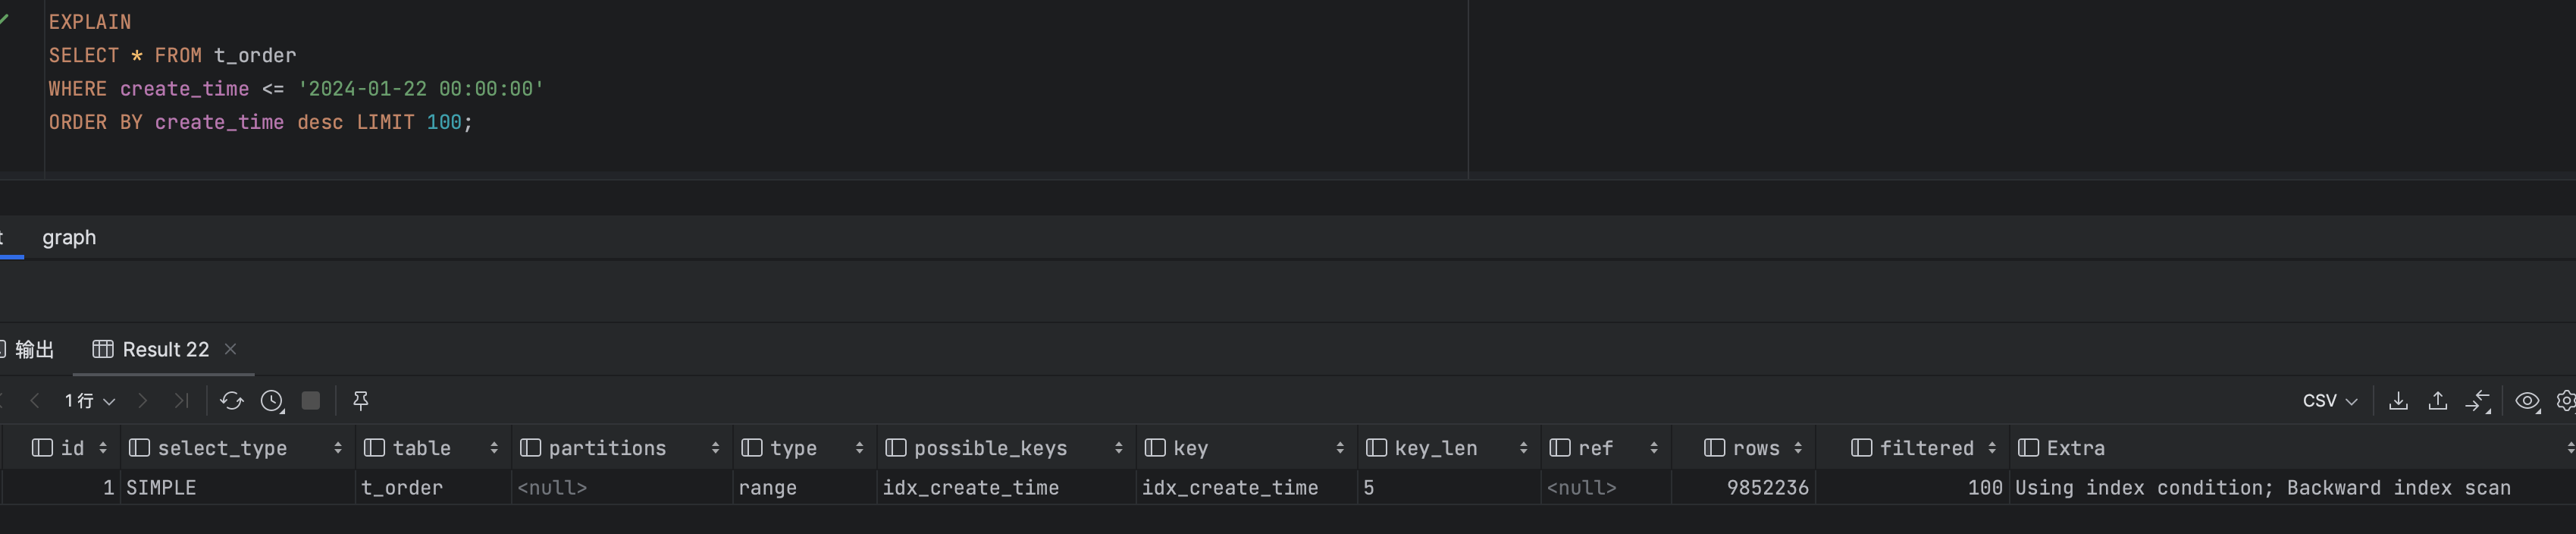This screenshot has height=534, width=2576.
Task: Open the result settings gear icon
Action: (x=2566, y=401)
